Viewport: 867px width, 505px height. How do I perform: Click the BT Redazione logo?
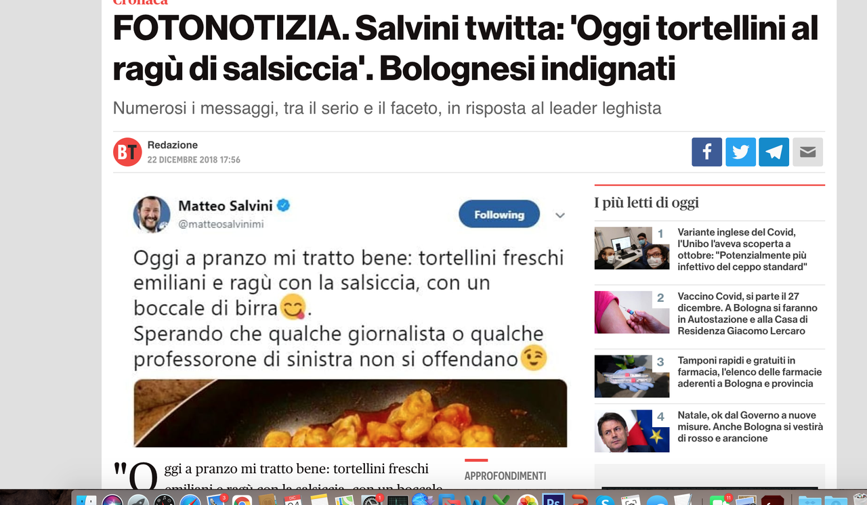click(x=127, y=152)
